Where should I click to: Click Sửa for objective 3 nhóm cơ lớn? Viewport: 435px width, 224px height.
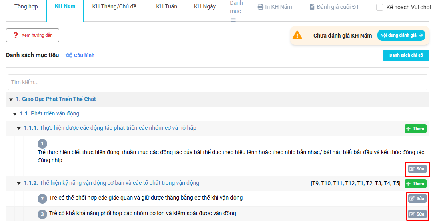tap(417, 214)
